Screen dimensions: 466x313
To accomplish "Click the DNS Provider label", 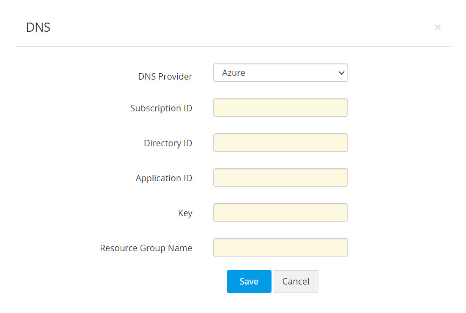I will [x=165, y=76].
